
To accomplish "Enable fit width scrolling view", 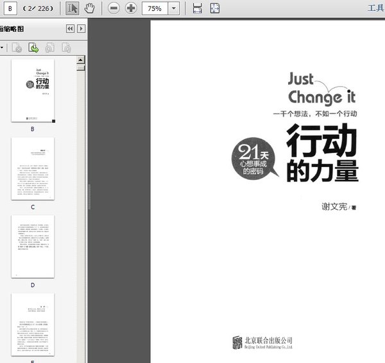I will click(198, 8).
